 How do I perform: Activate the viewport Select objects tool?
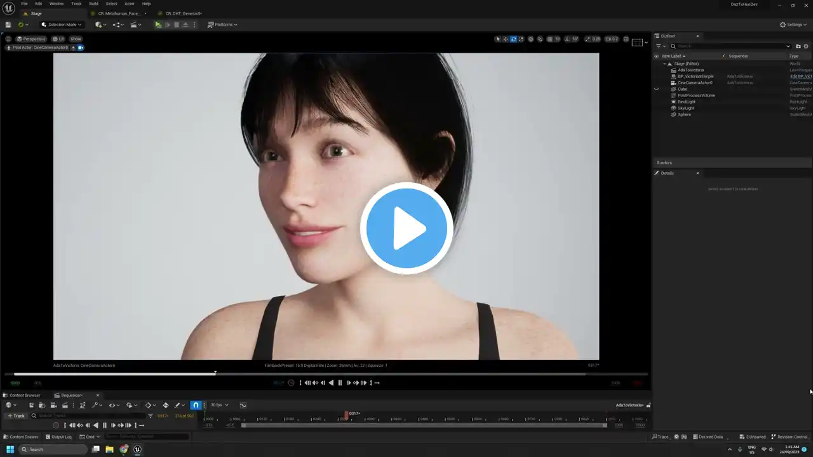[498, 39]
